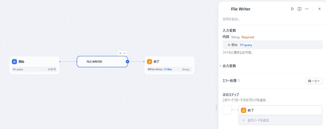Run the File Writer step from panel header
Viewport: 326px width, 129px height.
[x=292, y=9]
